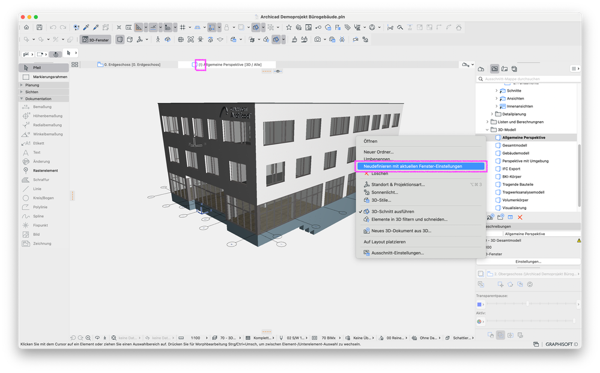Select the Etikett label tool
The width and height of the screenshot is (600, 373).
[x=38, y=143]
